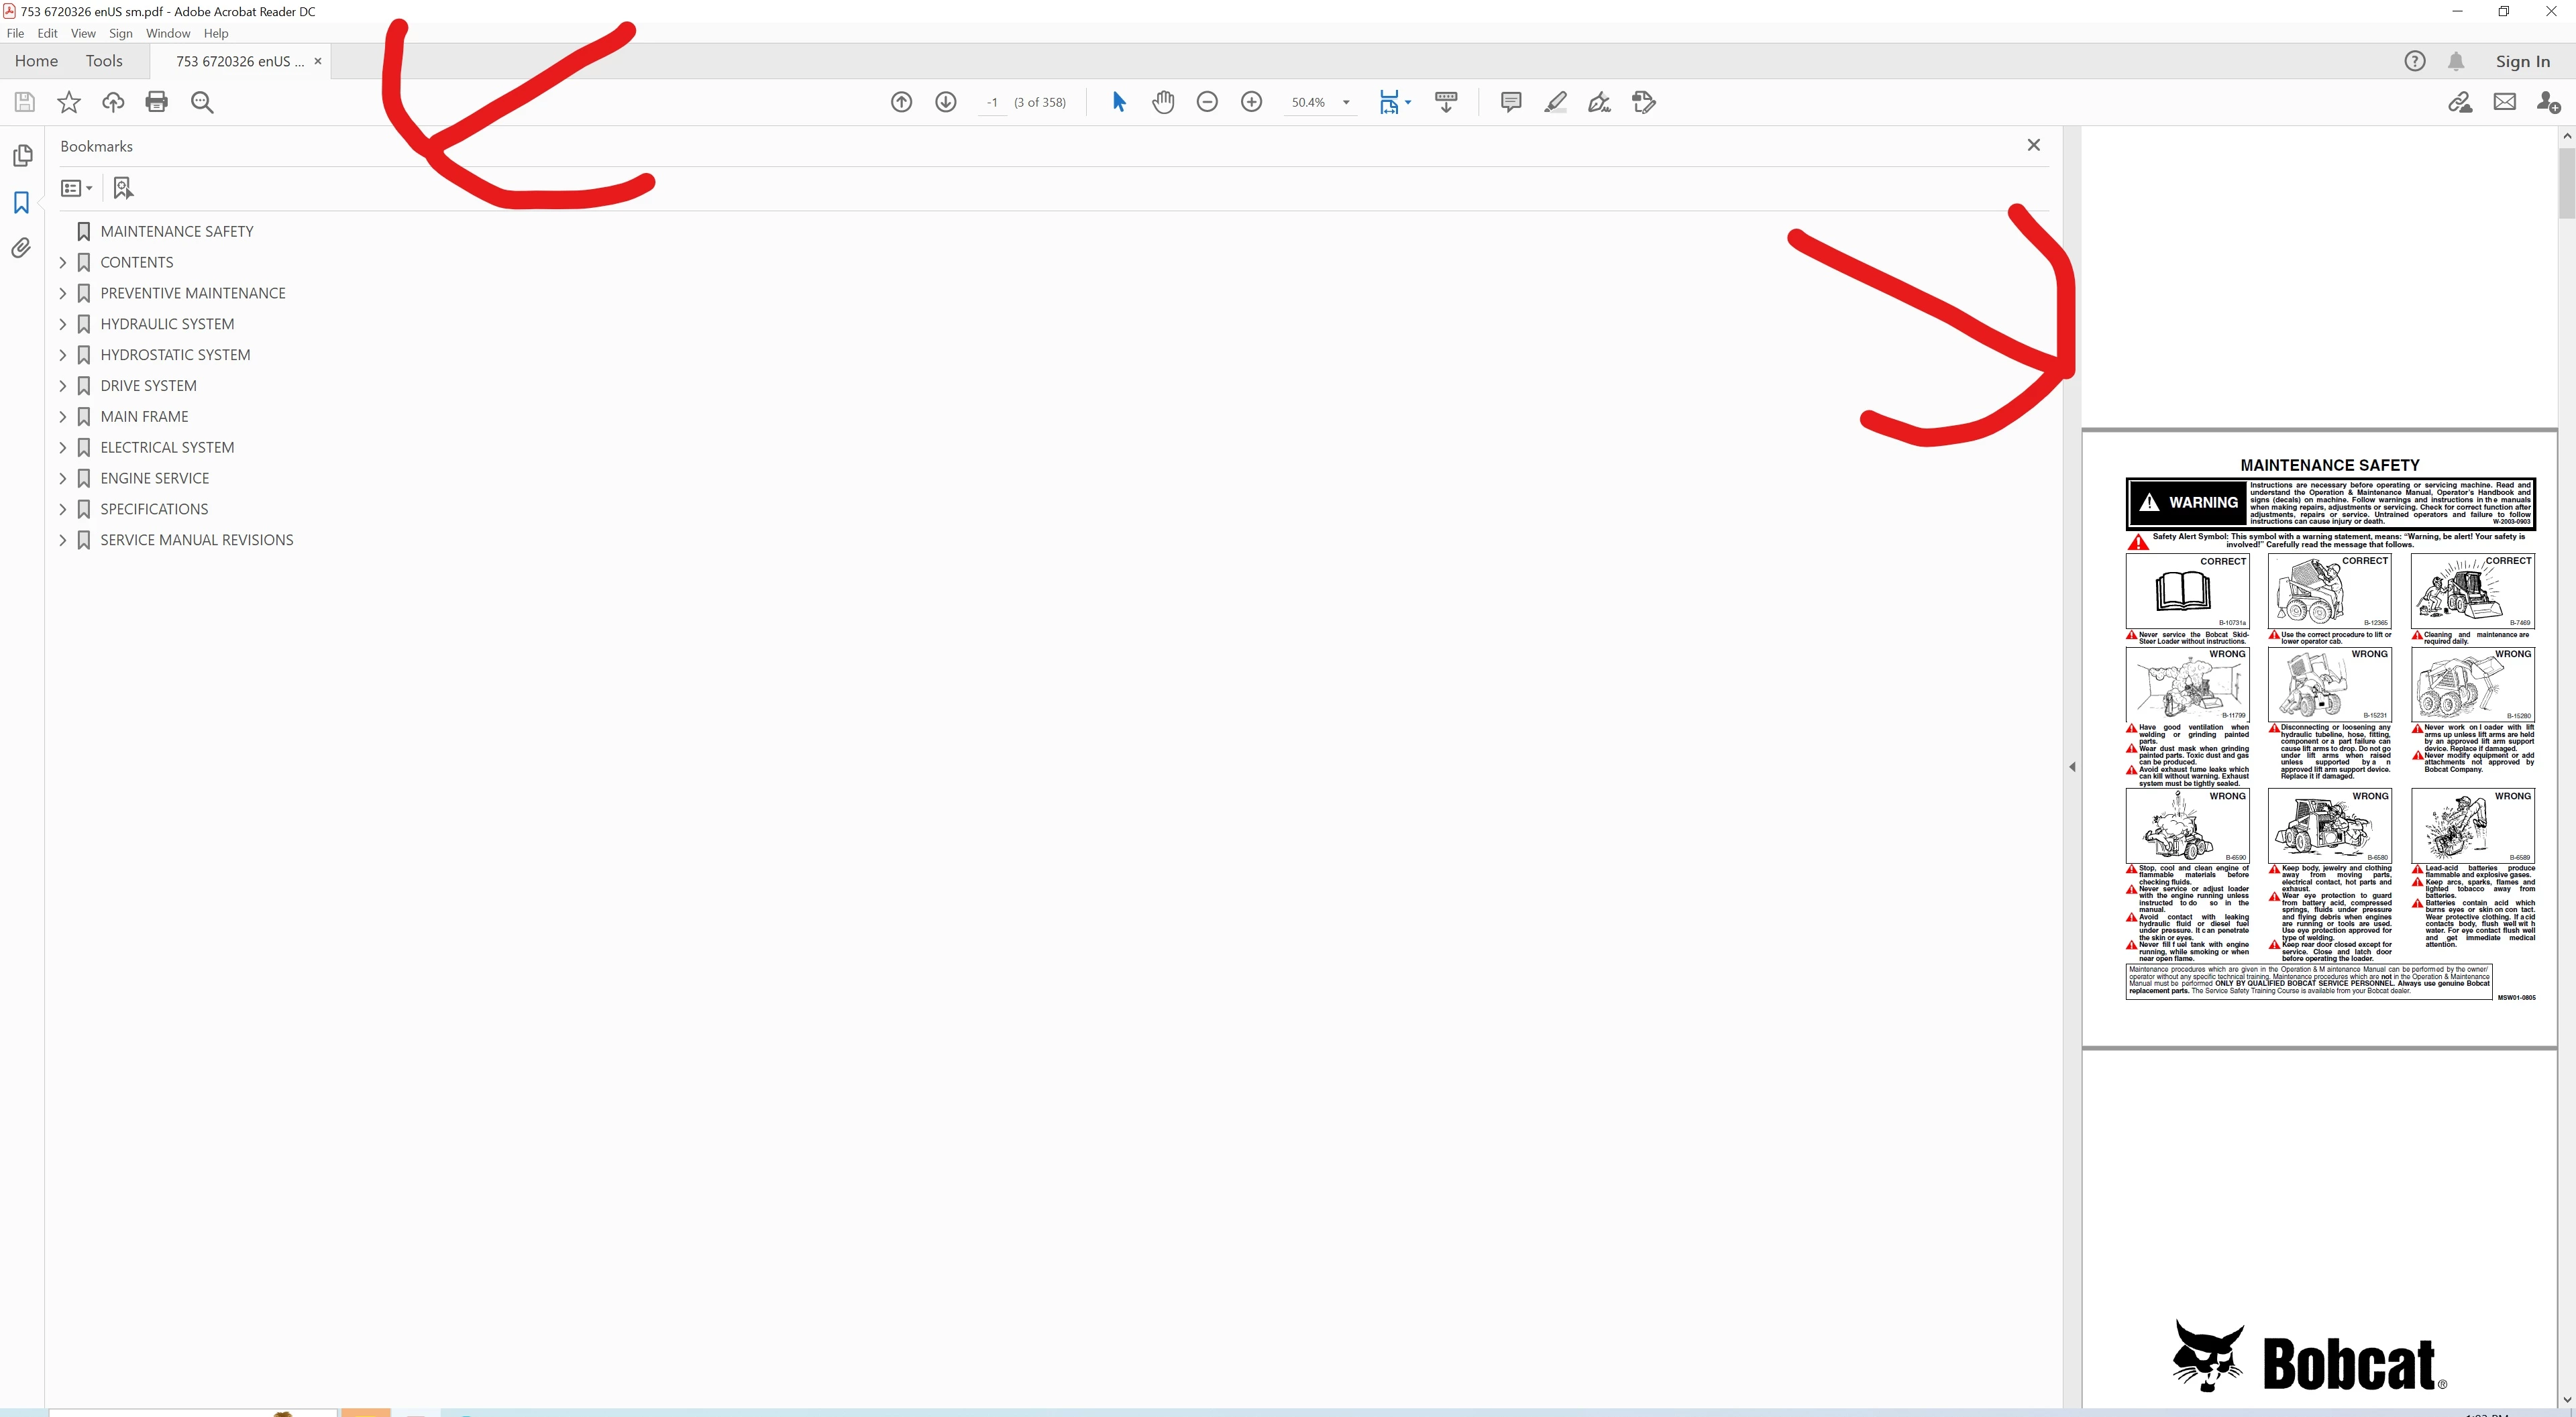The width and height of the screenshot is (2576, 1417).
Task: Click the Zoom Out minus icon
Action: (1207, 102)
